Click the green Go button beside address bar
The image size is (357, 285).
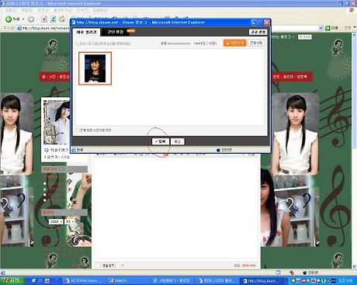click(x=331, y=28)
